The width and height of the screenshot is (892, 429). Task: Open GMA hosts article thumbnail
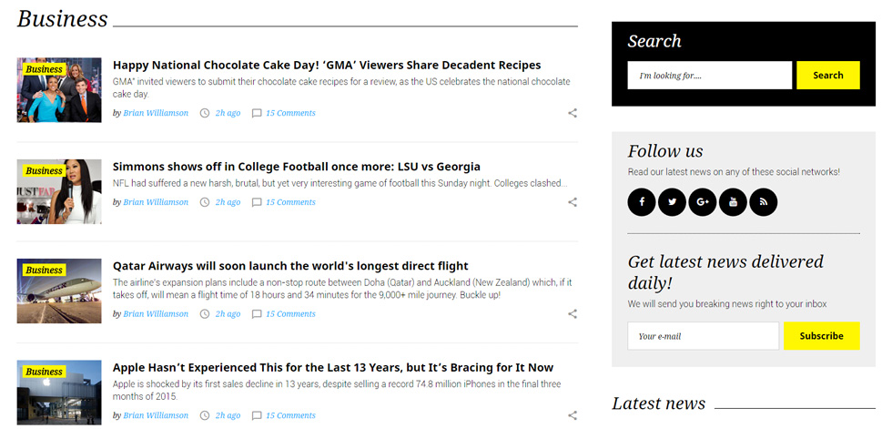click(x=59, y=90)
